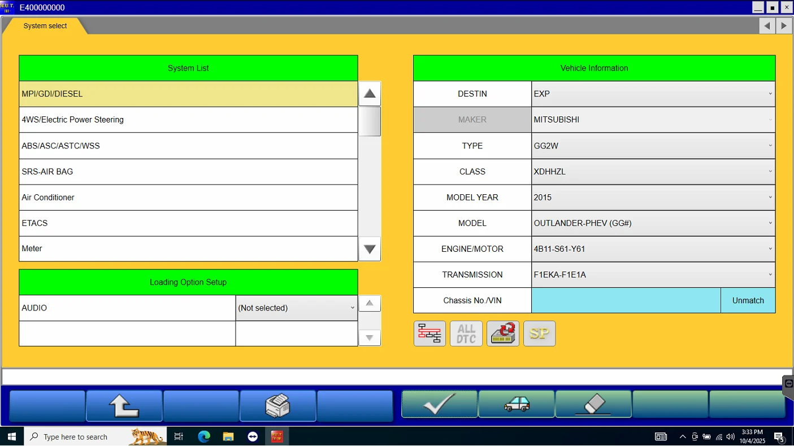
Task: Click the Unmatch button
Action: [x=748, y=301]
